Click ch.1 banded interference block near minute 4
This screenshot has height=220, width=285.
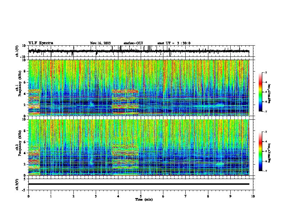click(x=125, y=102)
